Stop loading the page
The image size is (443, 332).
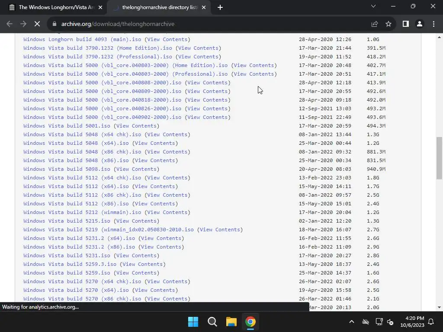(x=37, y=24)
